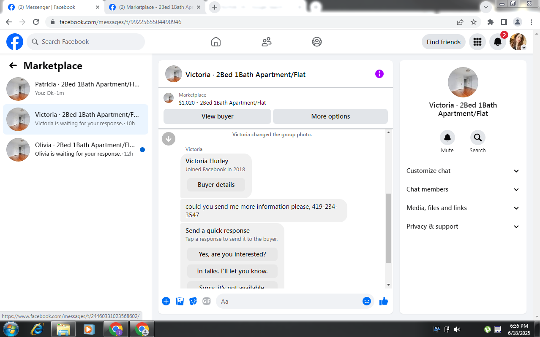Open account profile picture menu

coord(518,42)
